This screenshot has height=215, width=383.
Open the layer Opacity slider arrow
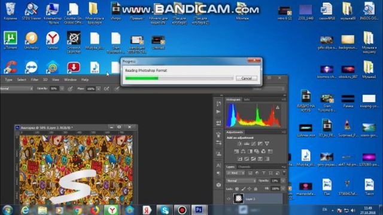pyautogui.click(x=283, y=181)
